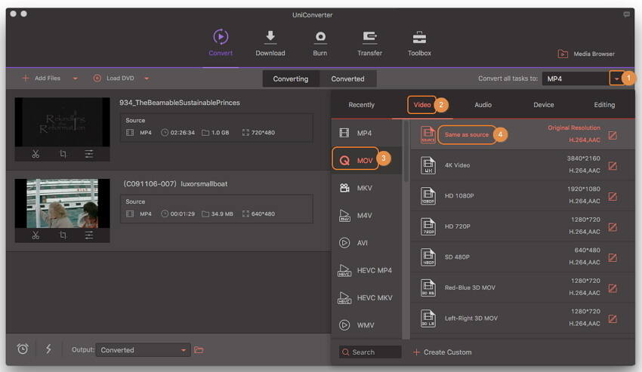Choose M4V in the format list
The height and width of the screenshot is (372, 642).
click(x=366, y=215)
